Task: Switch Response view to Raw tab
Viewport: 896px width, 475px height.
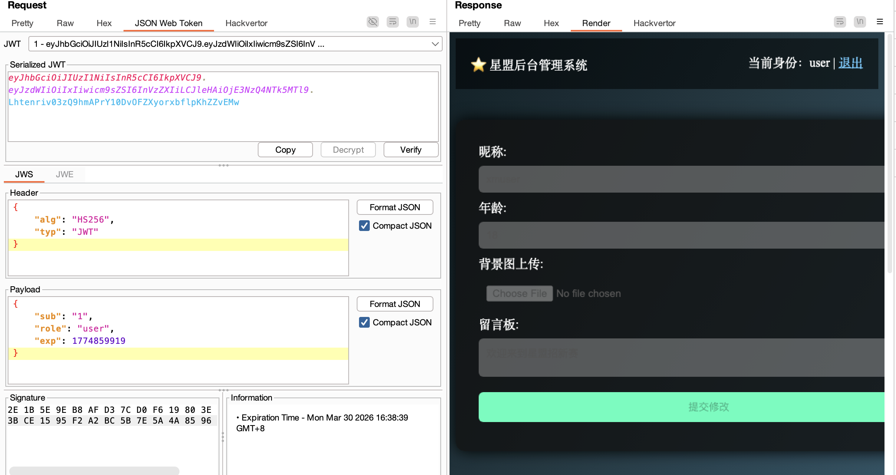Action: click(512, 23)
